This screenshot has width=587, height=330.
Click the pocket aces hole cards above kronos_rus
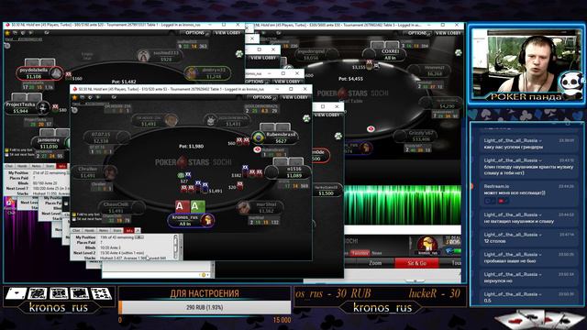[191, 206]
